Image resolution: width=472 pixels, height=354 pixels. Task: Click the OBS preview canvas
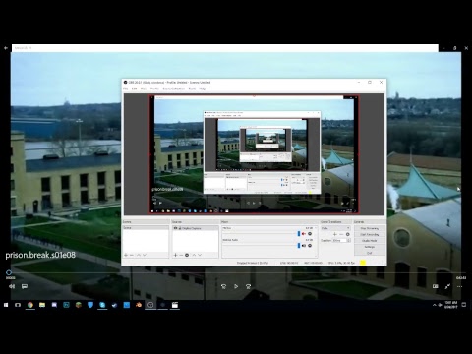[254, 154]
